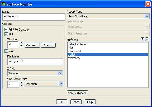Decrease the Window number with down arrow
The width and height of the screenshot is (152, 107).
21,46
